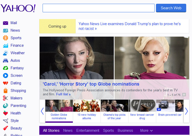Click the Makers scissors icon
This screenshot has width=192, height=136.
click(x=5, y=98)
